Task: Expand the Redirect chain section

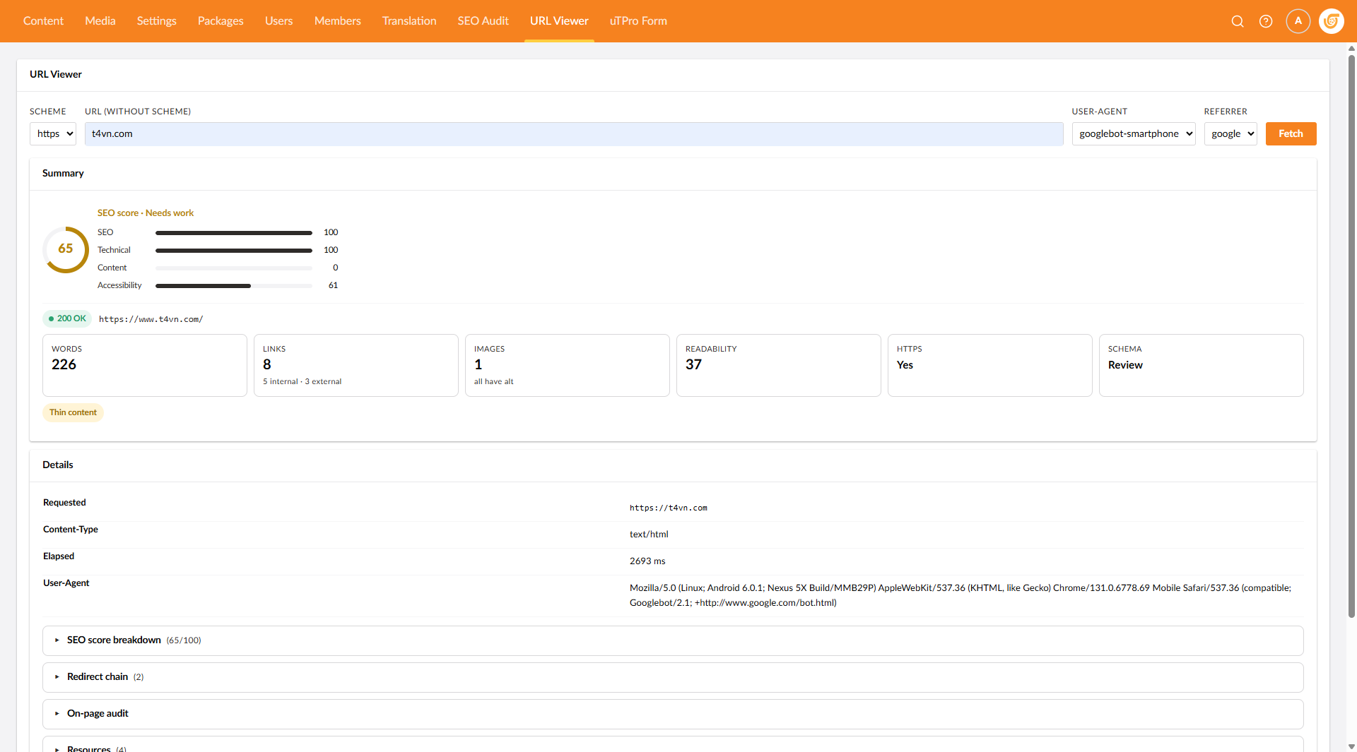Action: (x=673, y=677)
